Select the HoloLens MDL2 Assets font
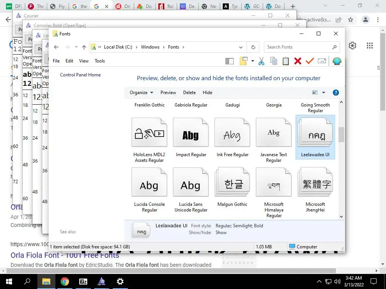 click(149, 140)
